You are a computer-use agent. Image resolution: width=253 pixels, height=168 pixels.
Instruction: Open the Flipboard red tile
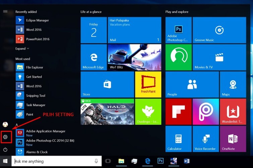[x=179, y=112]
